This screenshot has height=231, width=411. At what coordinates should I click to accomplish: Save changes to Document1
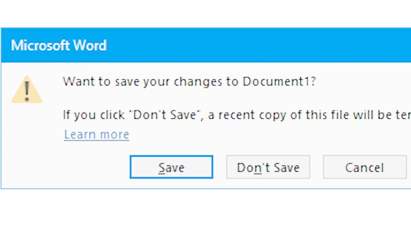(x=171, y=167)
